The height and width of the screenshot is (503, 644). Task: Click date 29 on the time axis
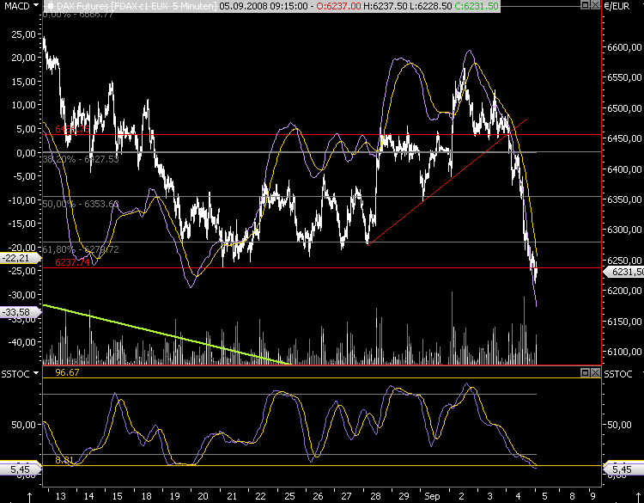(x=404, y=496)
